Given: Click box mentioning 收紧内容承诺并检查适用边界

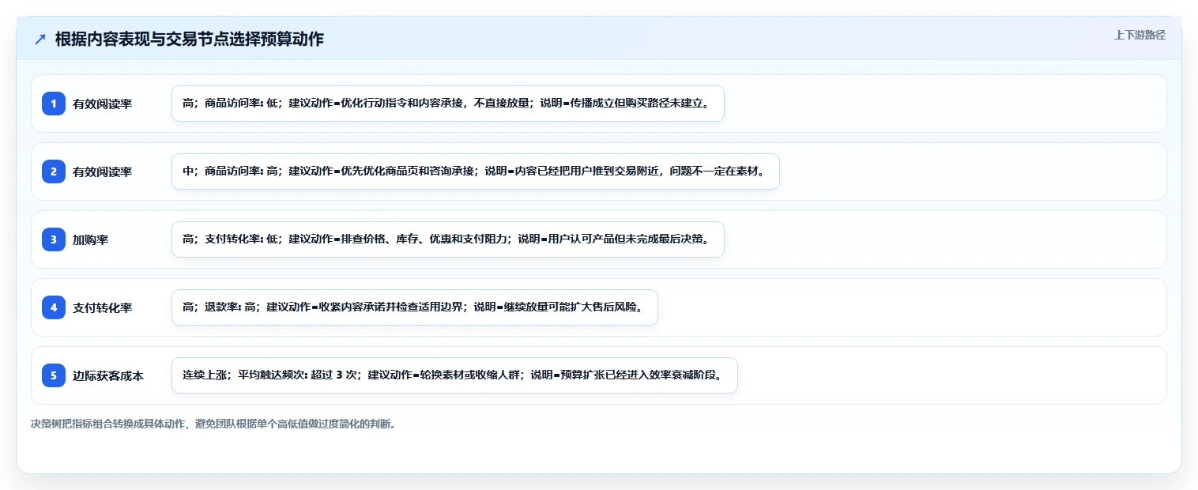Looking at the screenshot, I should click(415, 307).
